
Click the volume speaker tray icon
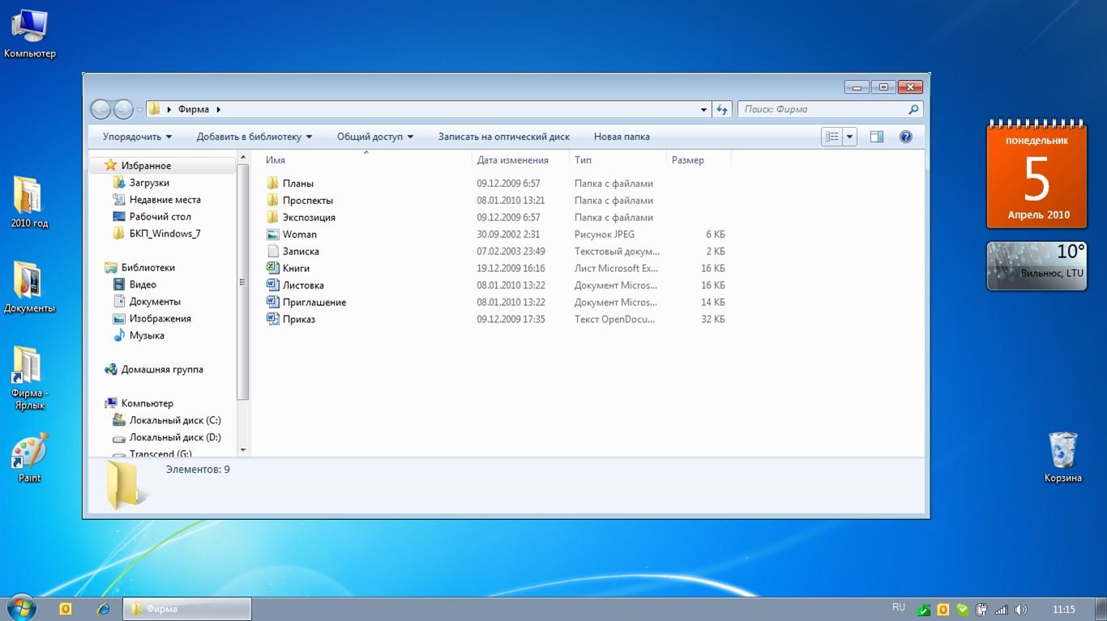[1021, 610]
